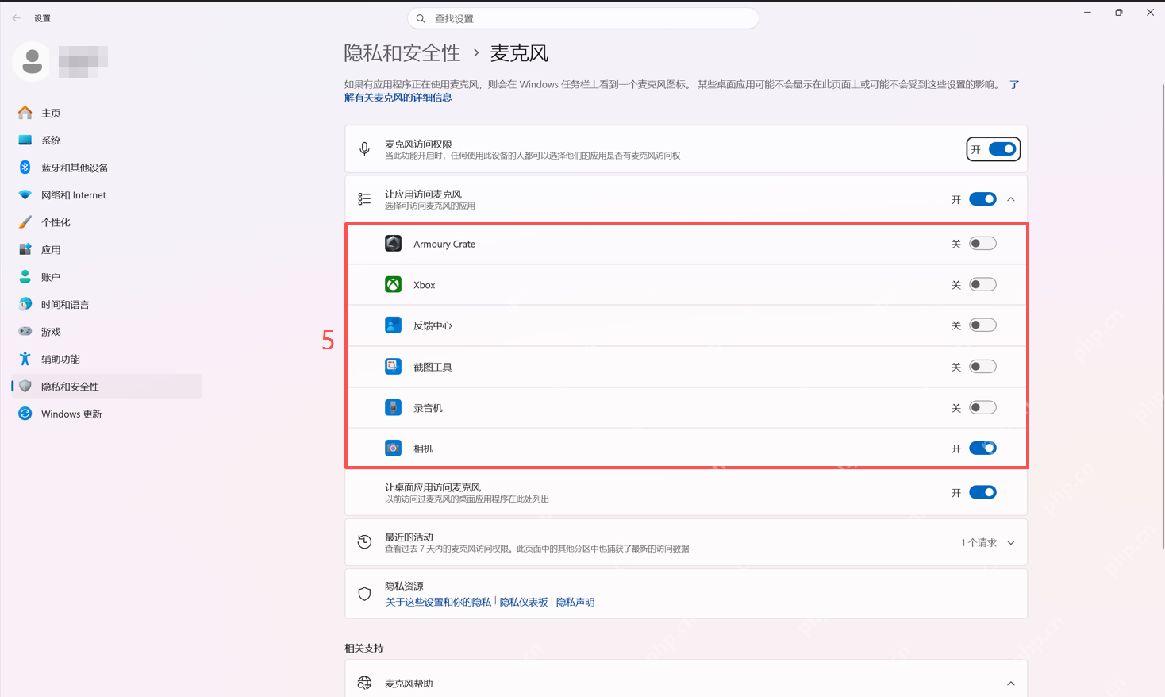
Task: Click the Xbox app icon
Action: click(393, 284)
